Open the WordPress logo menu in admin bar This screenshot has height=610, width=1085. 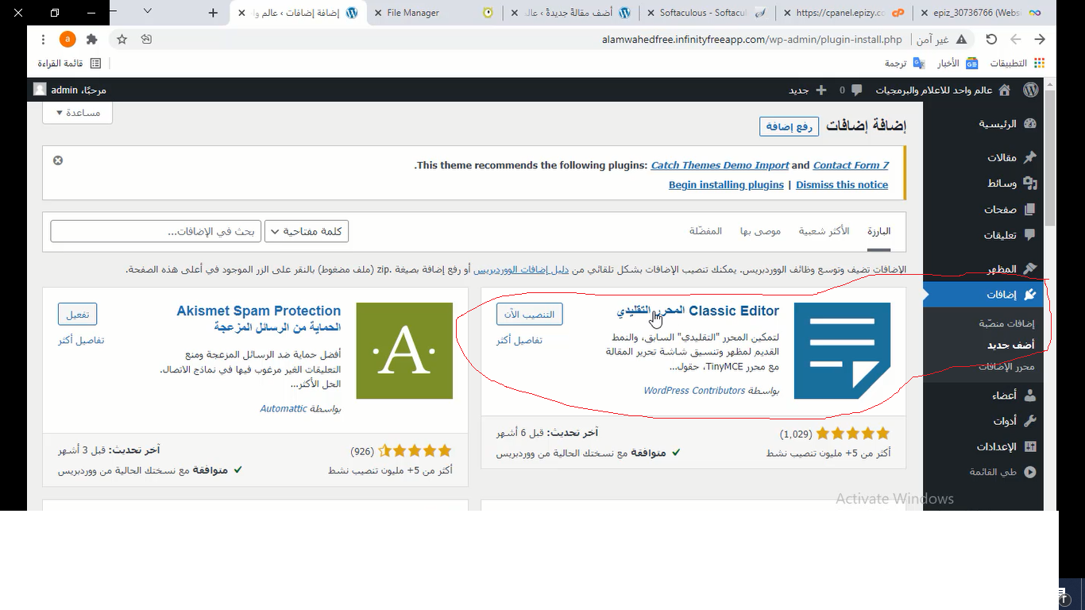1030,91
